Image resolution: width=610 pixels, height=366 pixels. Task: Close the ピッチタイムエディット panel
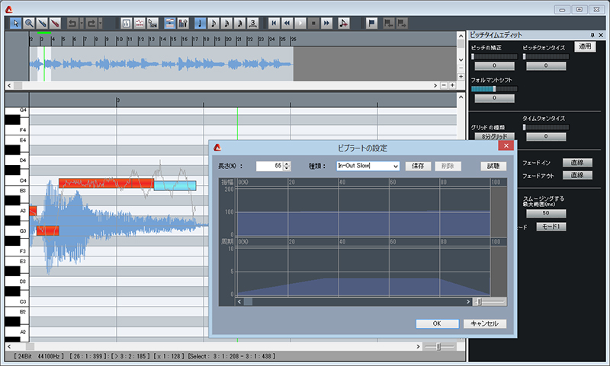[x=601, y=35]
